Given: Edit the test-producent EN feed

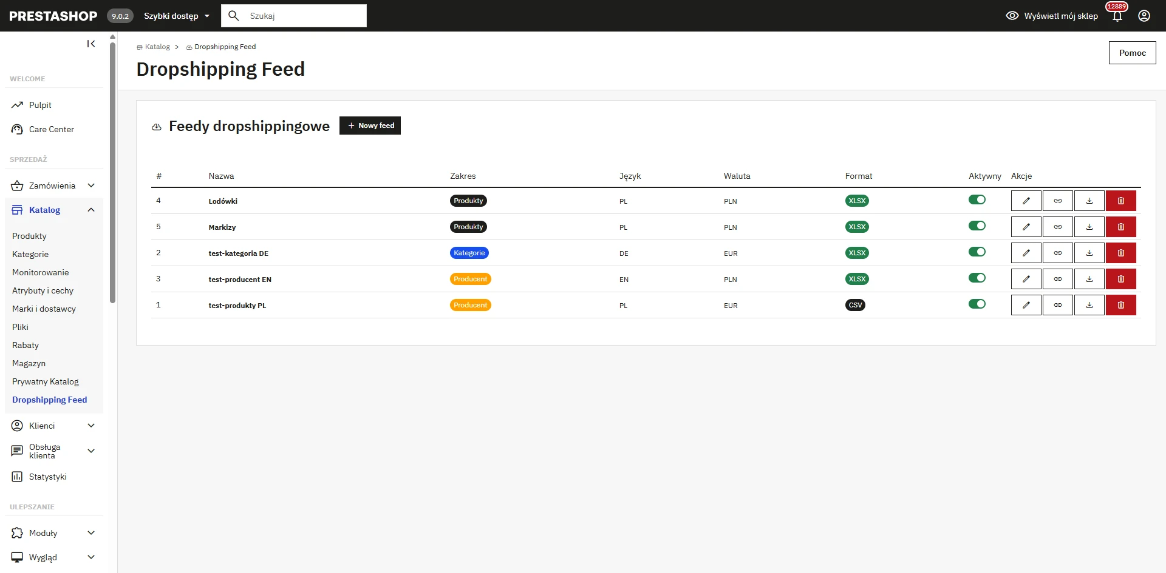Looking at the screenshot, I should [x=1026, y=279].
